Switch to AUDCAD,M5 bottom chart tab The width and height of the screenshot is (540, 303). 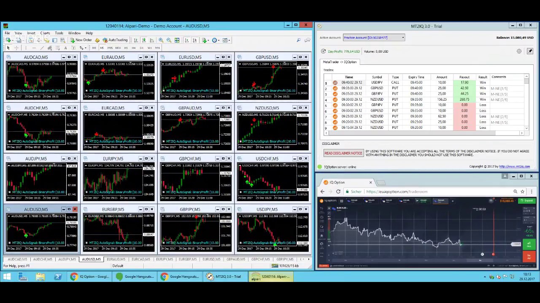(17, 259)
